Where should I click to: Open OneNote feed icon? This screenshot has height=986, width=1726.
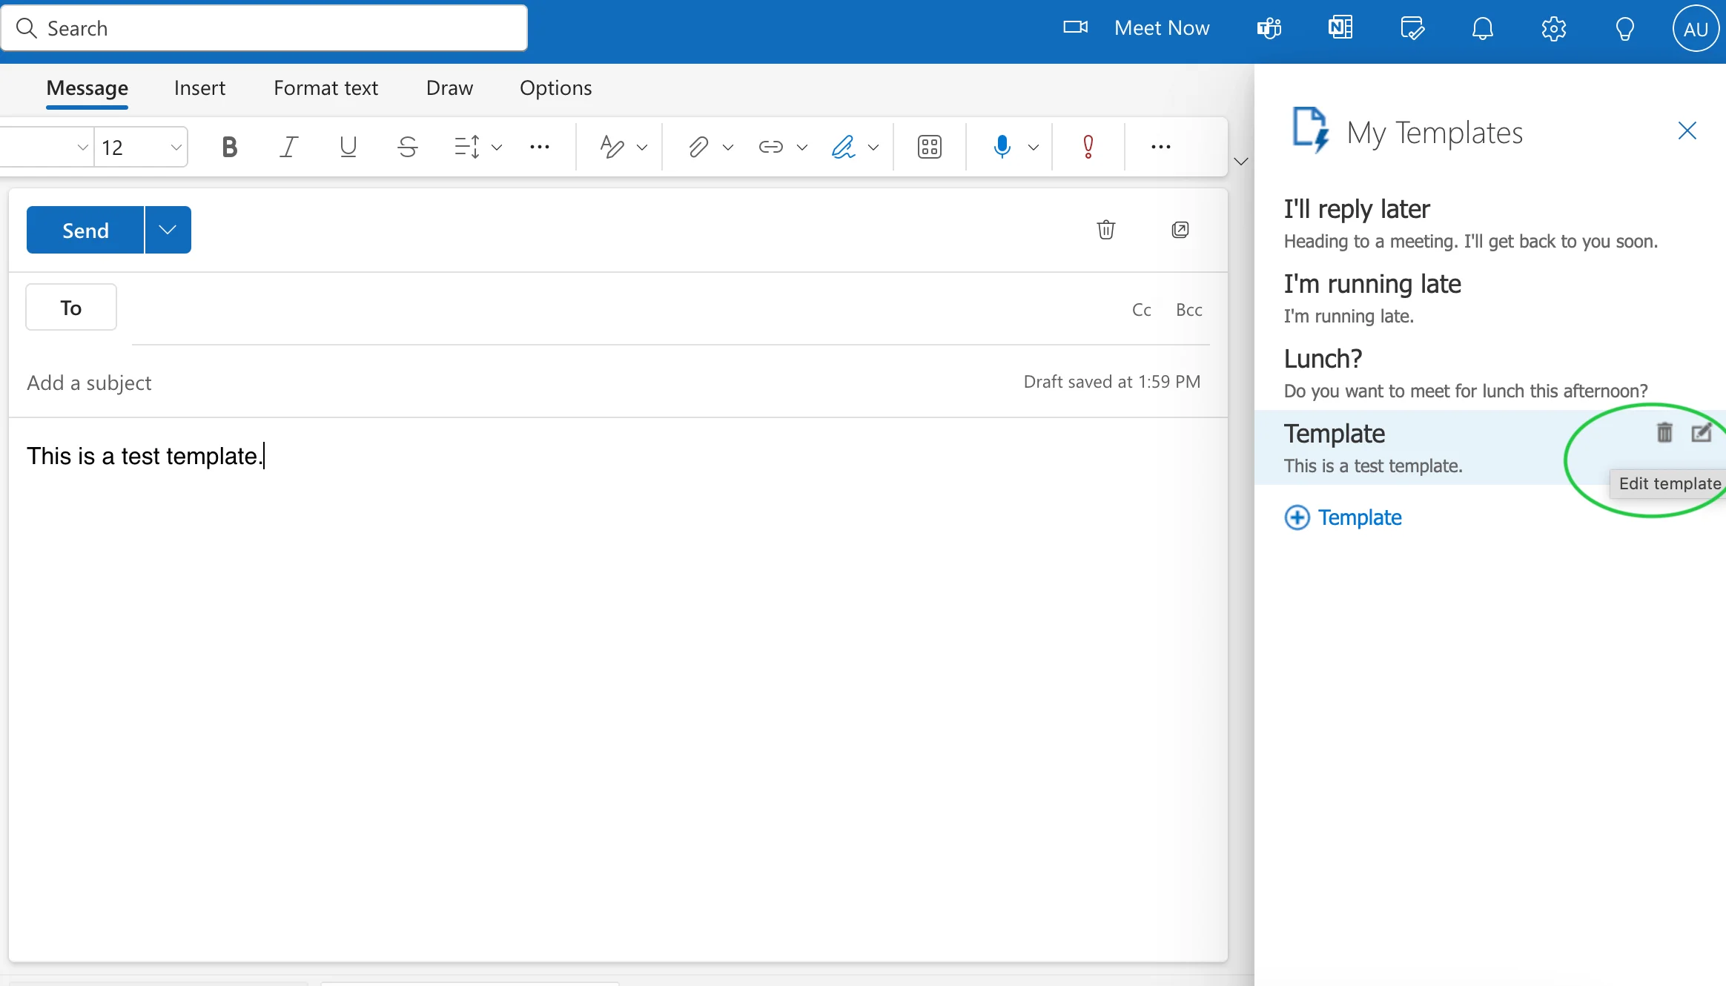(x=1340, y=28)
